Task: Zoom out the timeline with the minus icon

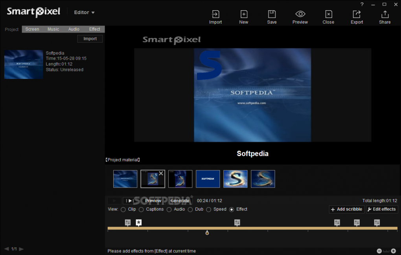Action: point(379,251)
